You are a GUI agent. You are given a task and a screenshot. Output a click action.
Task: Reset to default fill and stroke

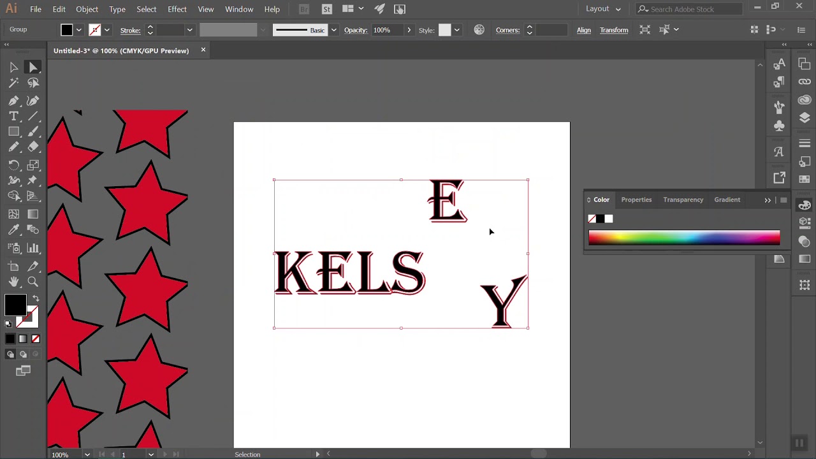(8, 324)
